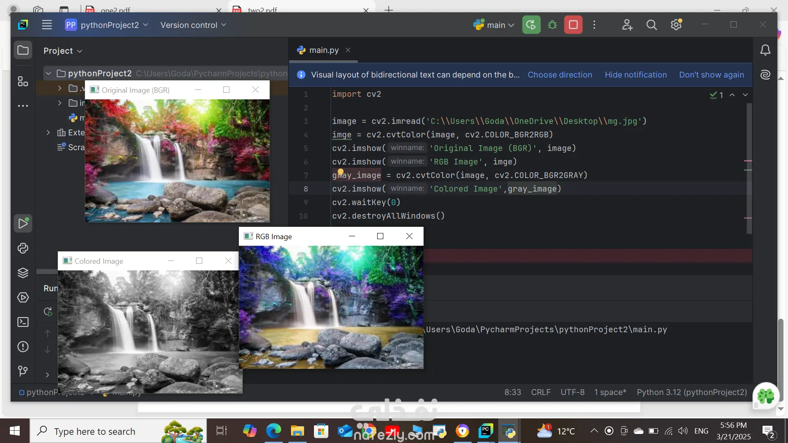Open the Problems tool window icon
The height and width of the screenshot is (443, 788).
pyautogui.click(x=23, y=347)
